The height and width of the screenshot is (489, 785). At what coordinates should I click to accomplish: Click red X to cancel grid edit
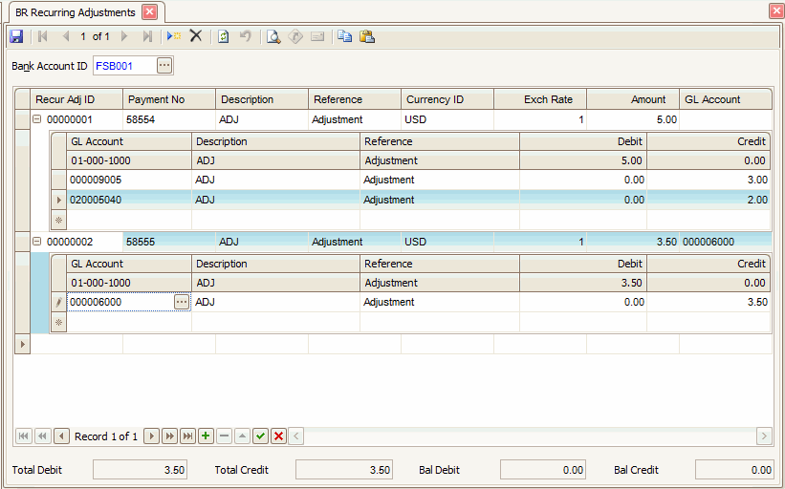pos(278,436)
